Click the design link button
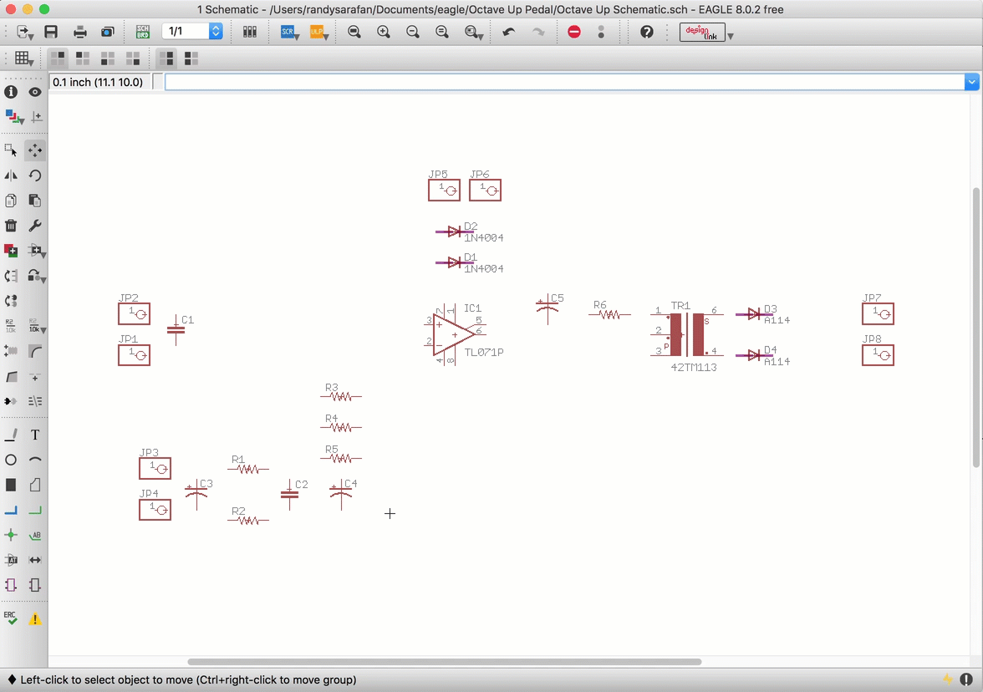The width and height of the screenshot is (983, 692). coord(702,32)
